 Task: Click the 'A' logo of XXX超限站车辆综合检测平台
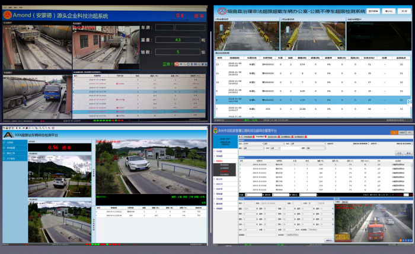[9, 135]
